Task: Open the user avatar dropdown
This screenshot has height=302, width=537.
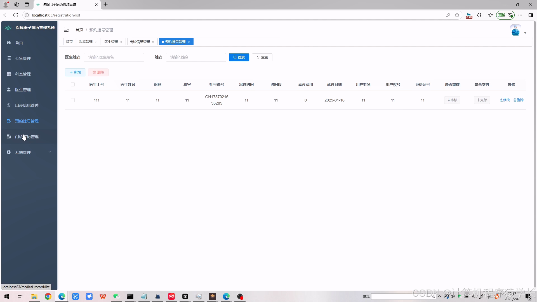Action: tap(518, 30)
